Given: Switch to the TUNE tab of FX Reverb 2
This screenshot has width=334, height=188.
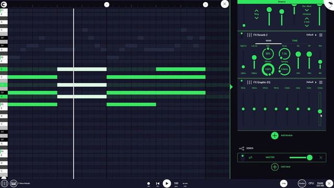Looking at the screenshot, I should coord(295,41).
